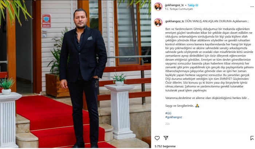Screen dimensions: 255x149
Task: Save the post with the bookmark icon
Action: [252, 138]
